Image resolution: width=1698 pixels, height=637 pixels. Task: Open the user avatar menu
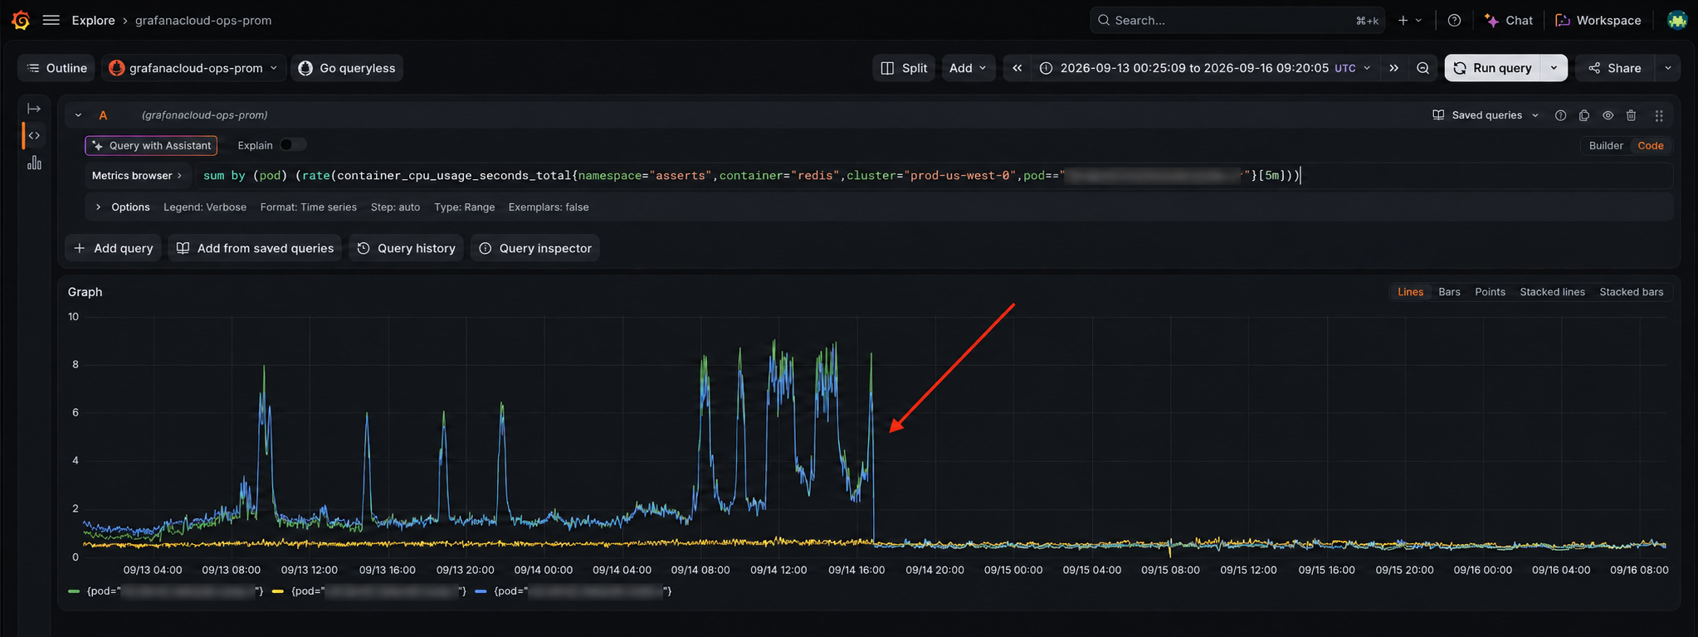(1677, 20)
